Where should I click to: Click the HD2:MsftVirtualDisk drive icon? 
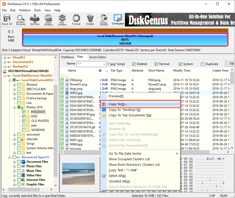pos(5,71)
